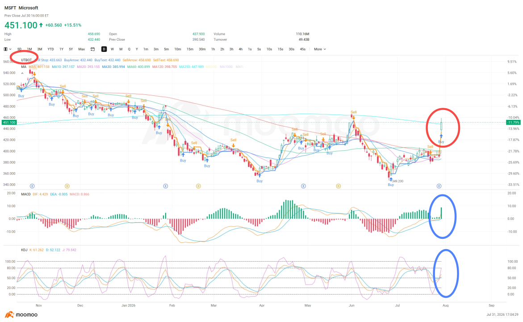Screen dimensions: 523x322
Task: Collapse the MA indicator legend caret
Action: pyautogui.click(x=22, y=73)
